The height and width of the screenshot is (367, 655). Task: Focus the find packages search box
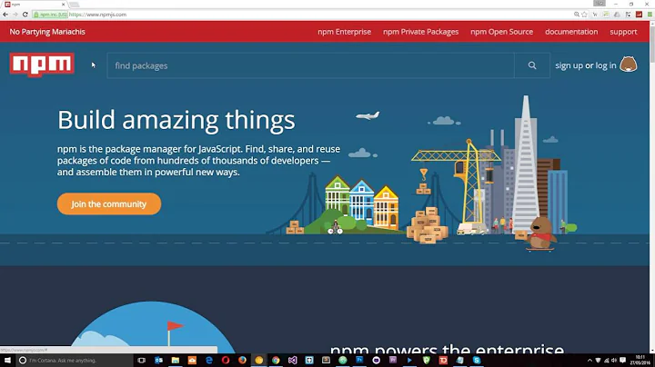click(311, 65)
